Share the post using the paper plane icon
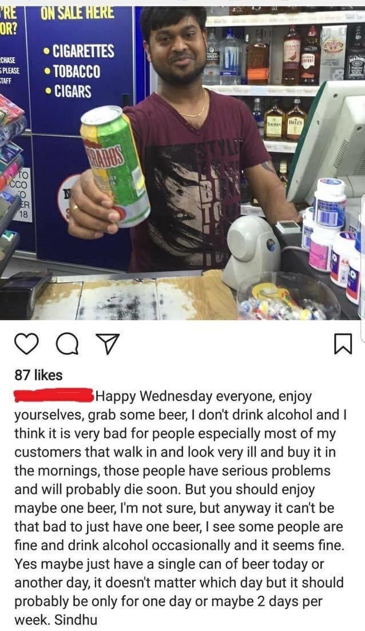 [109, 344]
